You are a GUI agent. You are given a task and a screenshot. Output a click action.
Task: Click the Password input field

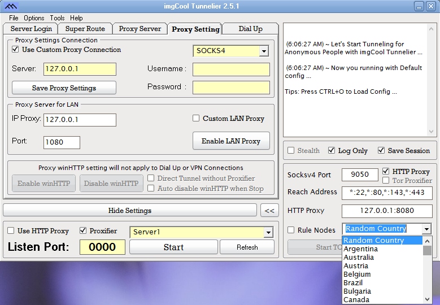pyautogui.click(x=231, y=87)
